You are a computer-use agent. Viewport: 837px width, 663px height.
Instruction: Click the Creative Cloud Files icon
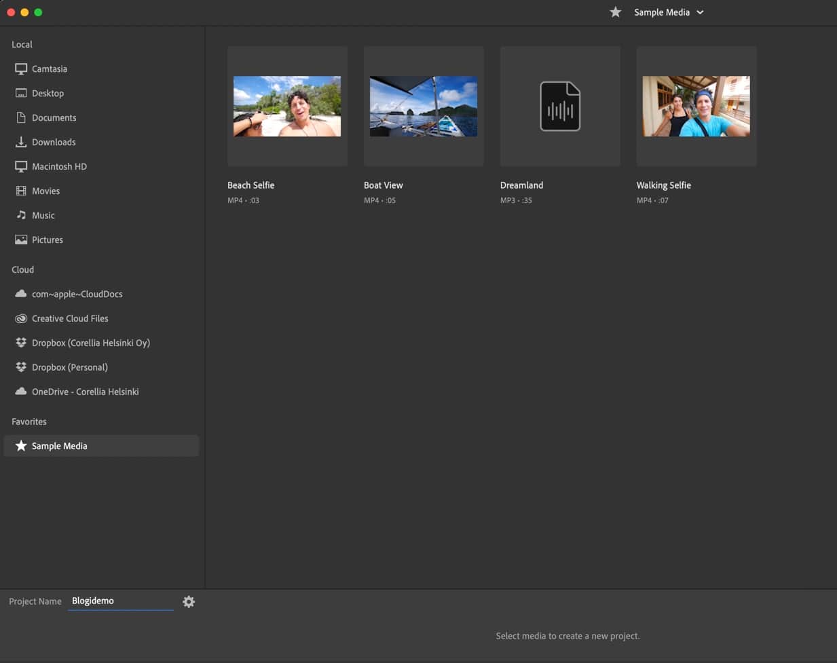pyautogui.click(x=21, y=318)
